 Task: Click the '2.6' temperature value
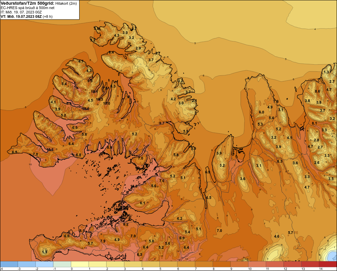317,163
